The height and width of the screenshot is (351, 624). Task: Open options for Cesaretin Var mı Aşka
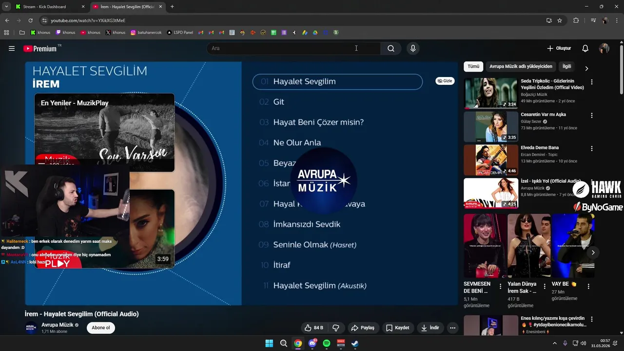pos(592,116)
